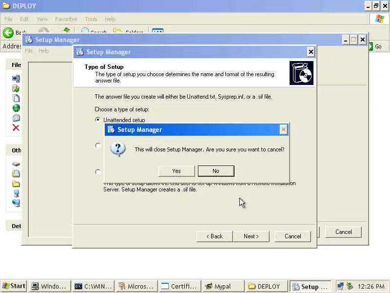Click the move file icon in sidebar
Viewport: 390px width, 293px height.
[16, 88]
